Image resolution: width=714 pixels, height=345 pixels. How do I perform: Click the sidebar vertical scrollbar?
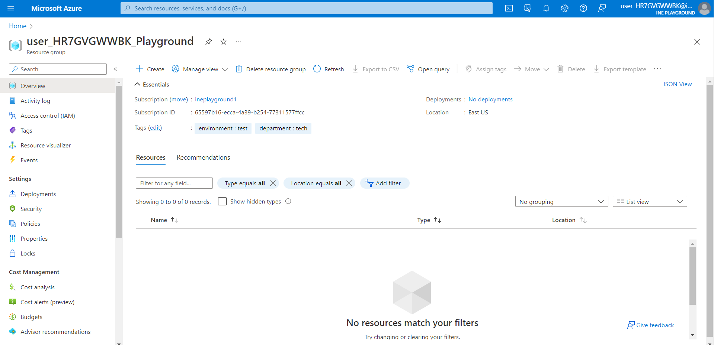(119, 162)
